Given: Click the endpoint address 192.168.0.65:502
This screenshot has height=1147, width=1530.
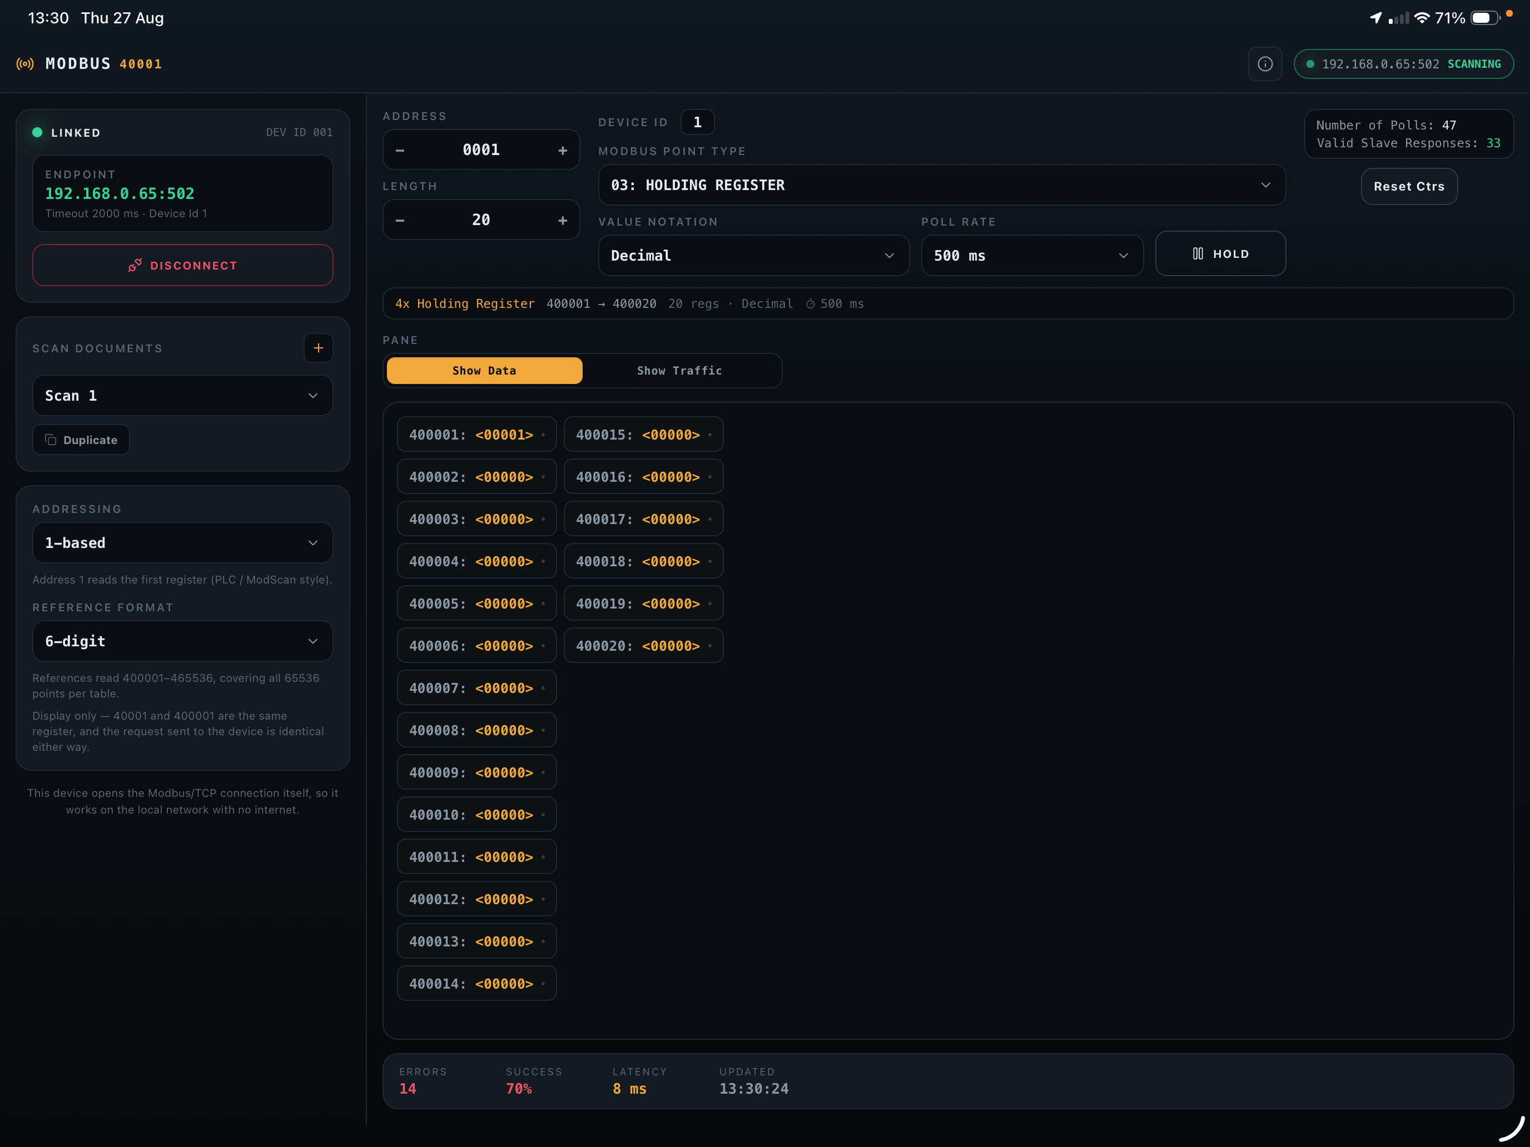Looking at the screenshot, I should [120, 193].
